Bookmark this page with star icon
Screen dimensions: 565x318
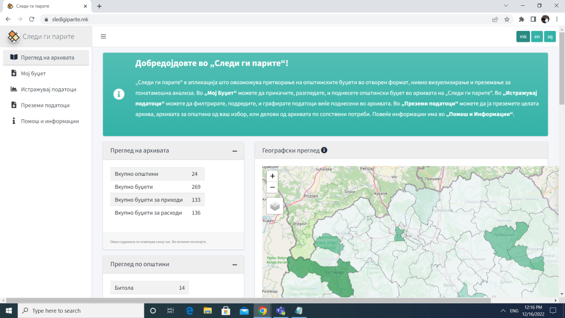pyautogui.click(x=507, y=19)
